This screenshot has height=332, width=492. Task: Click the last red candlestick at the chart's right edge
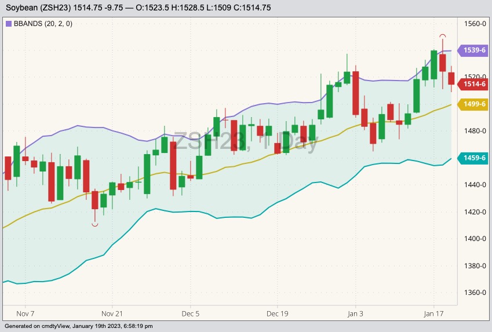[451, 78]
